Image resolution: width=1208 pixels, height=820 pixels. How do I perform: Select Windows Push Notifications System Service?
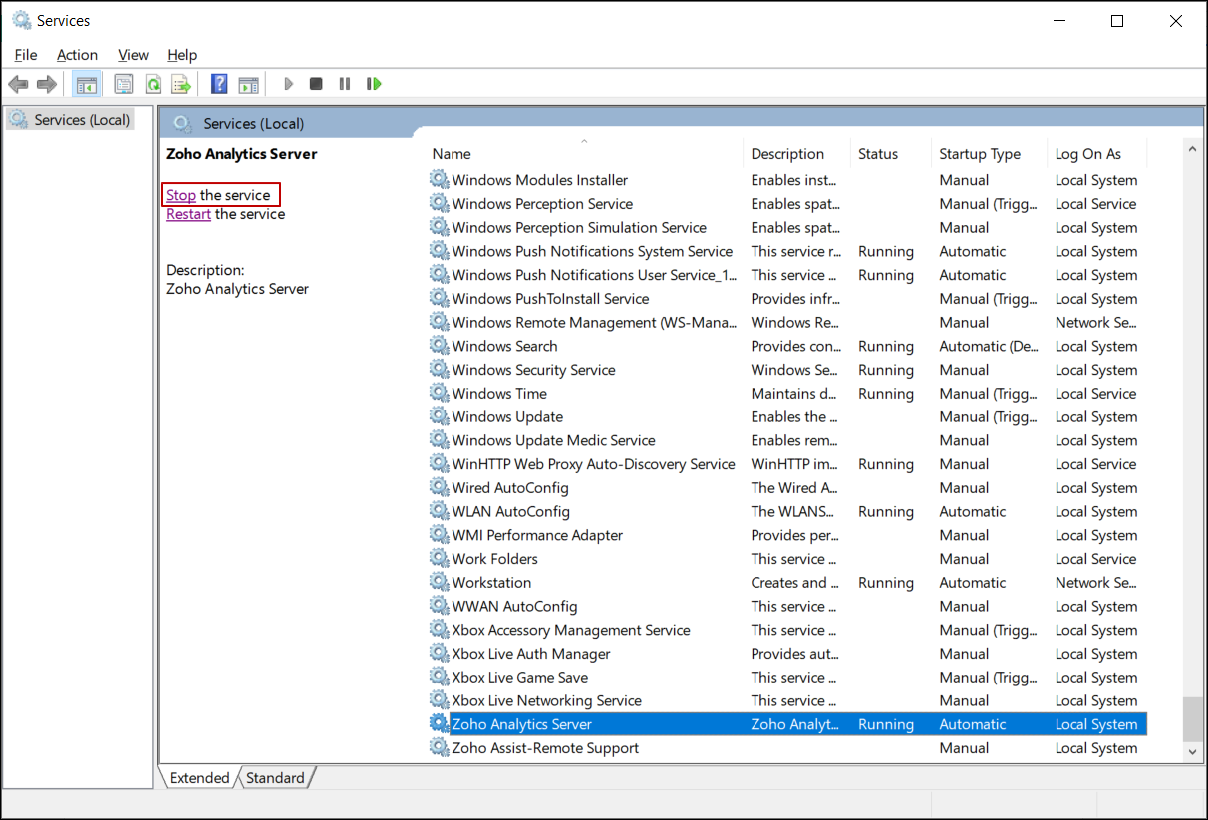[787, 252]
